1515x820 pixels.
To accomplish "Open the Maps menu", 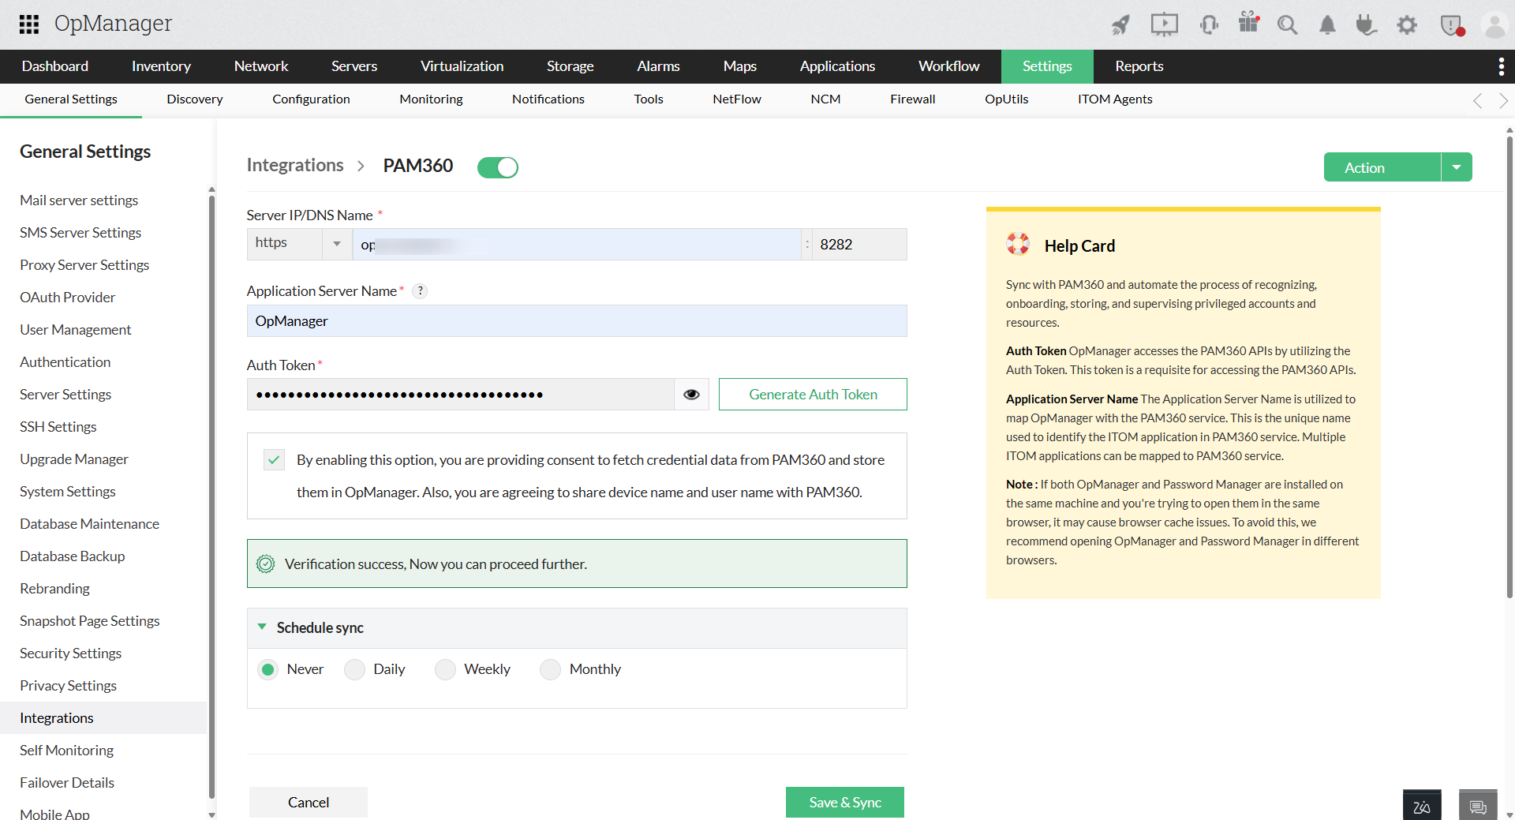I will 740,66.
